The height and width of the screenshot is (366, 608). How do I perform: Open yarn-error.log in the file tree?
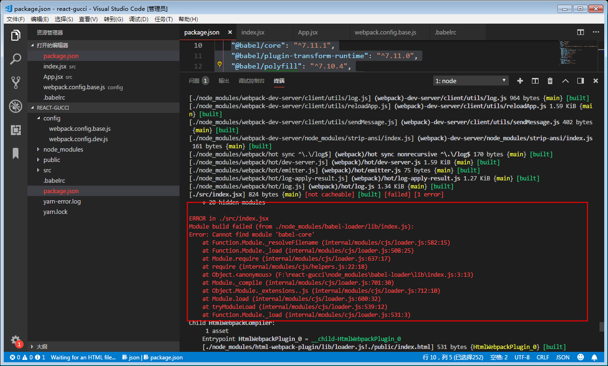62,201
